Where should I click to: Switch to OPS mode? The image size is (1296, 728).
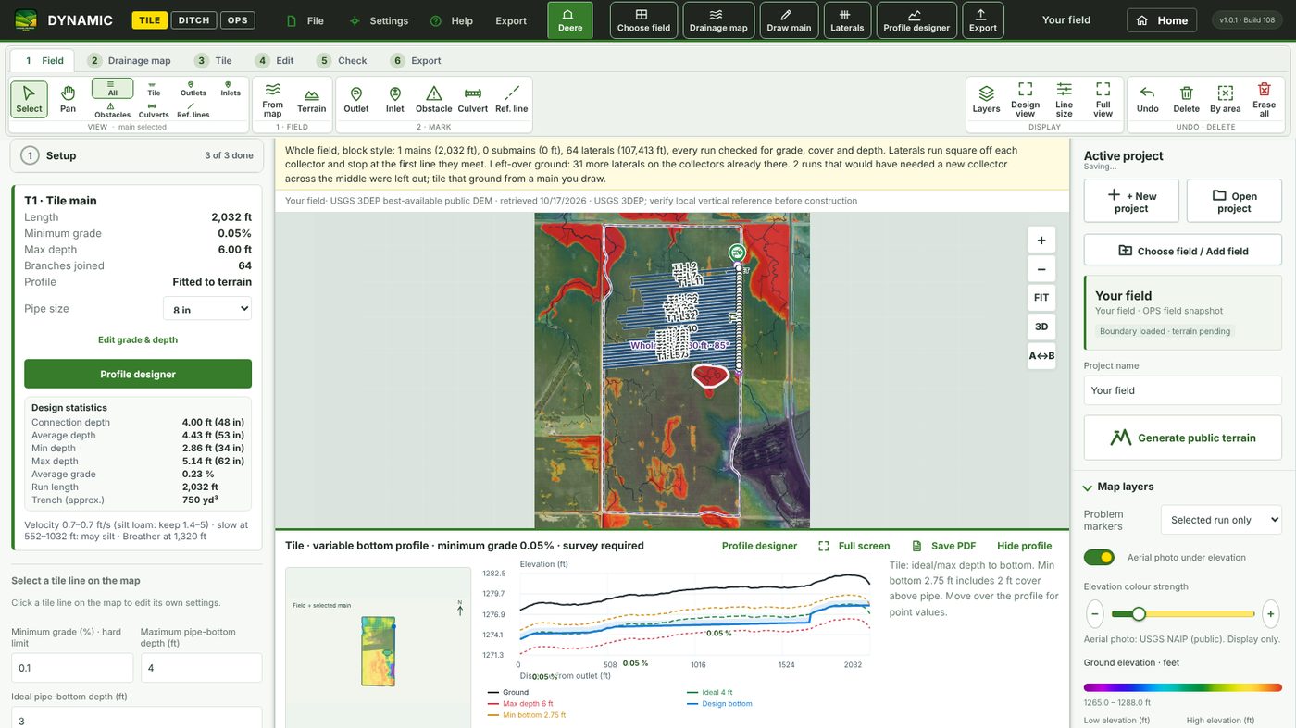tap(238, 20)
